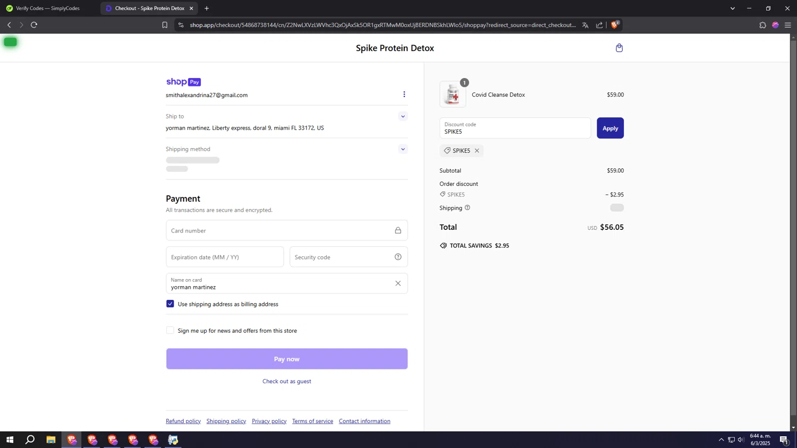Viewport: 797px width, 448px height.
Task: Open the taskbar clock and date
Action: (760, 440)
